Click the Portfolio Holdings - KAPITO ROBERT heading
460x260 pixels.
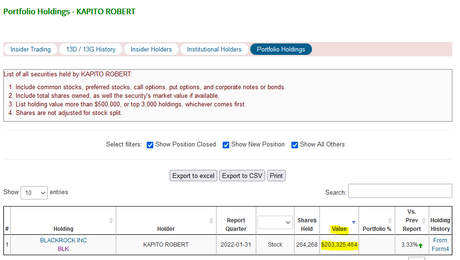pos(69,11)
